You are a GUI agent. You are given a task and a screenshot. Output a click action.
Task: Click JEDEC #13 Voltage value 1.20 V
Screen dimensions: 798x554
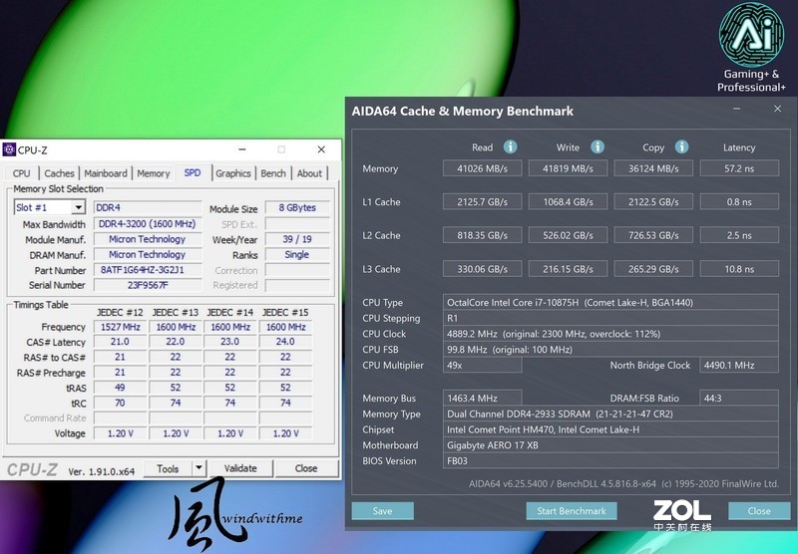coord(176,433)
